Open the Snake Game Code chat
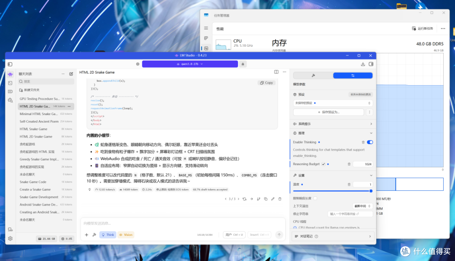455x261 pixels. tap(46, 182)
